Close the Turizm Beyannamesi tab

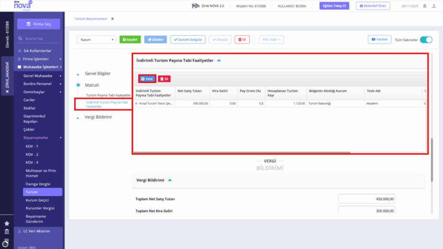112,19
